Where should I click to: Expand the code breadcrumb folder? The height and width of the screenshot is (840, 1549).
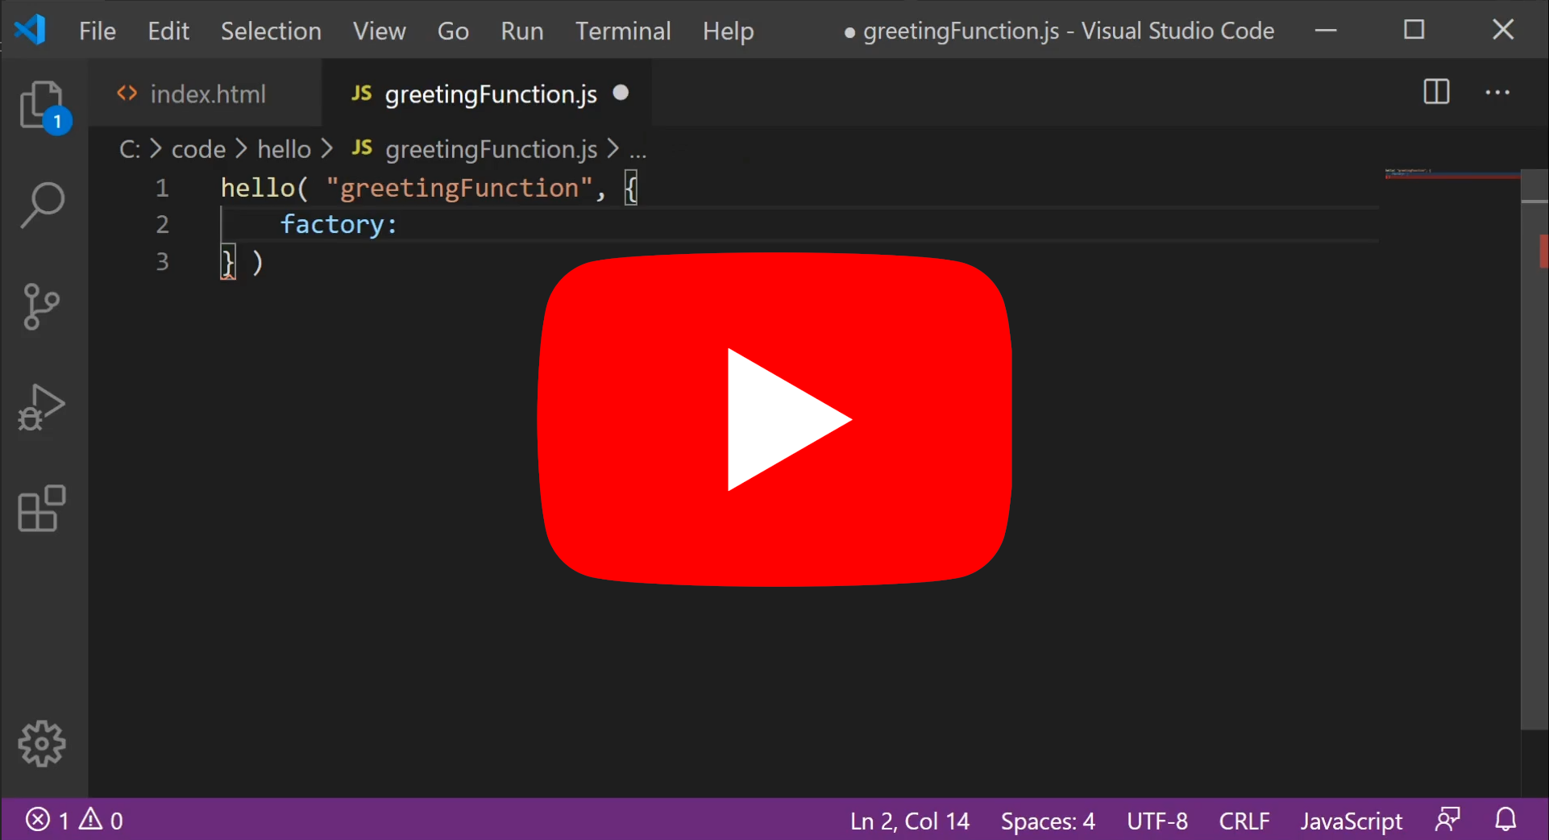tap(198, 149)
